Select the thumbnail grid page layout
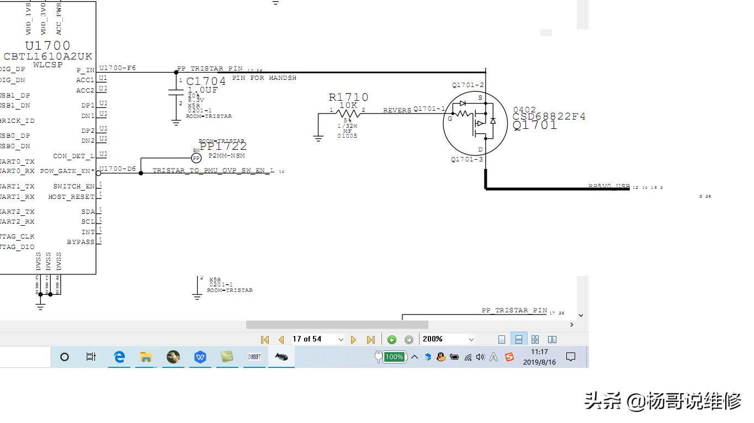This screenshot has width=754, height=423. [x=535, y=339]
